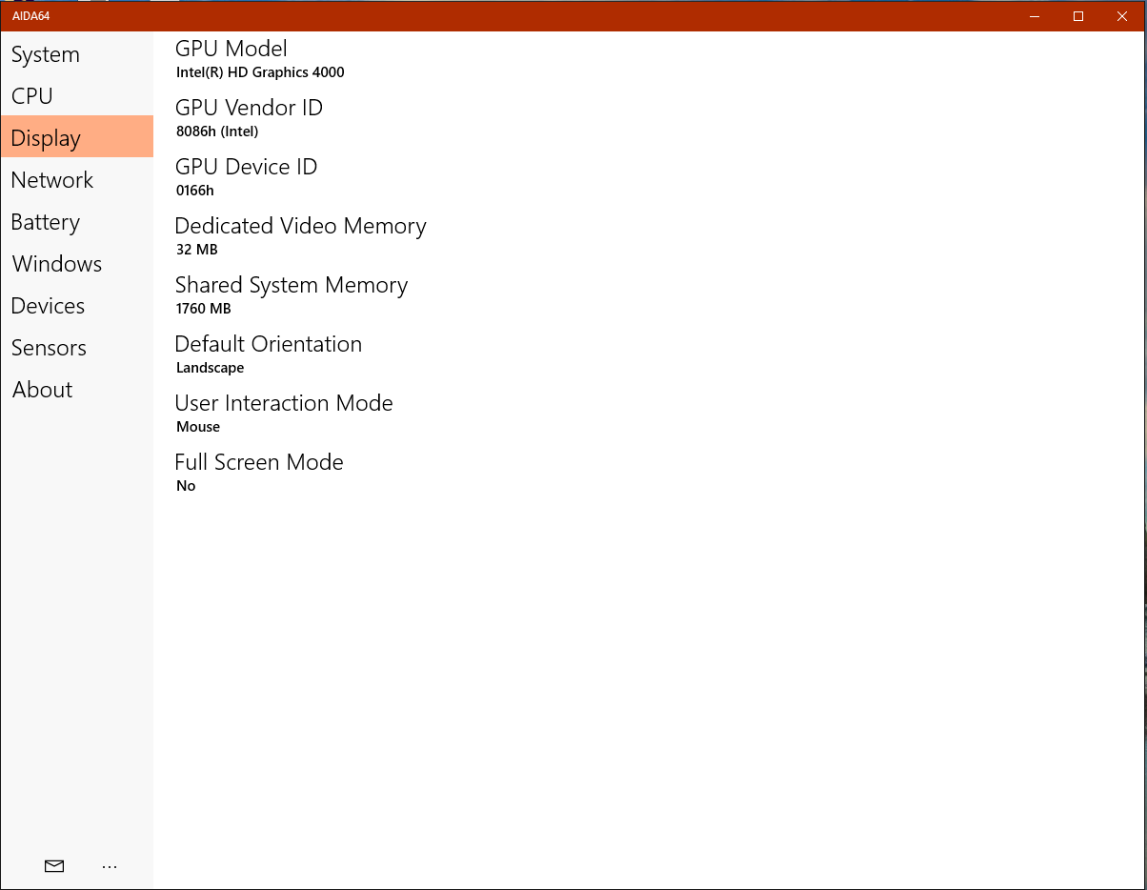Minimize the AIDA64 window
This screenshot has height=890, width=1147.
click(x=1035, y=16)
